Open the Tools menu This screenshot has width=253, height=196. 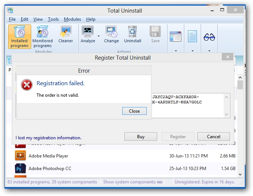[53, 19]
